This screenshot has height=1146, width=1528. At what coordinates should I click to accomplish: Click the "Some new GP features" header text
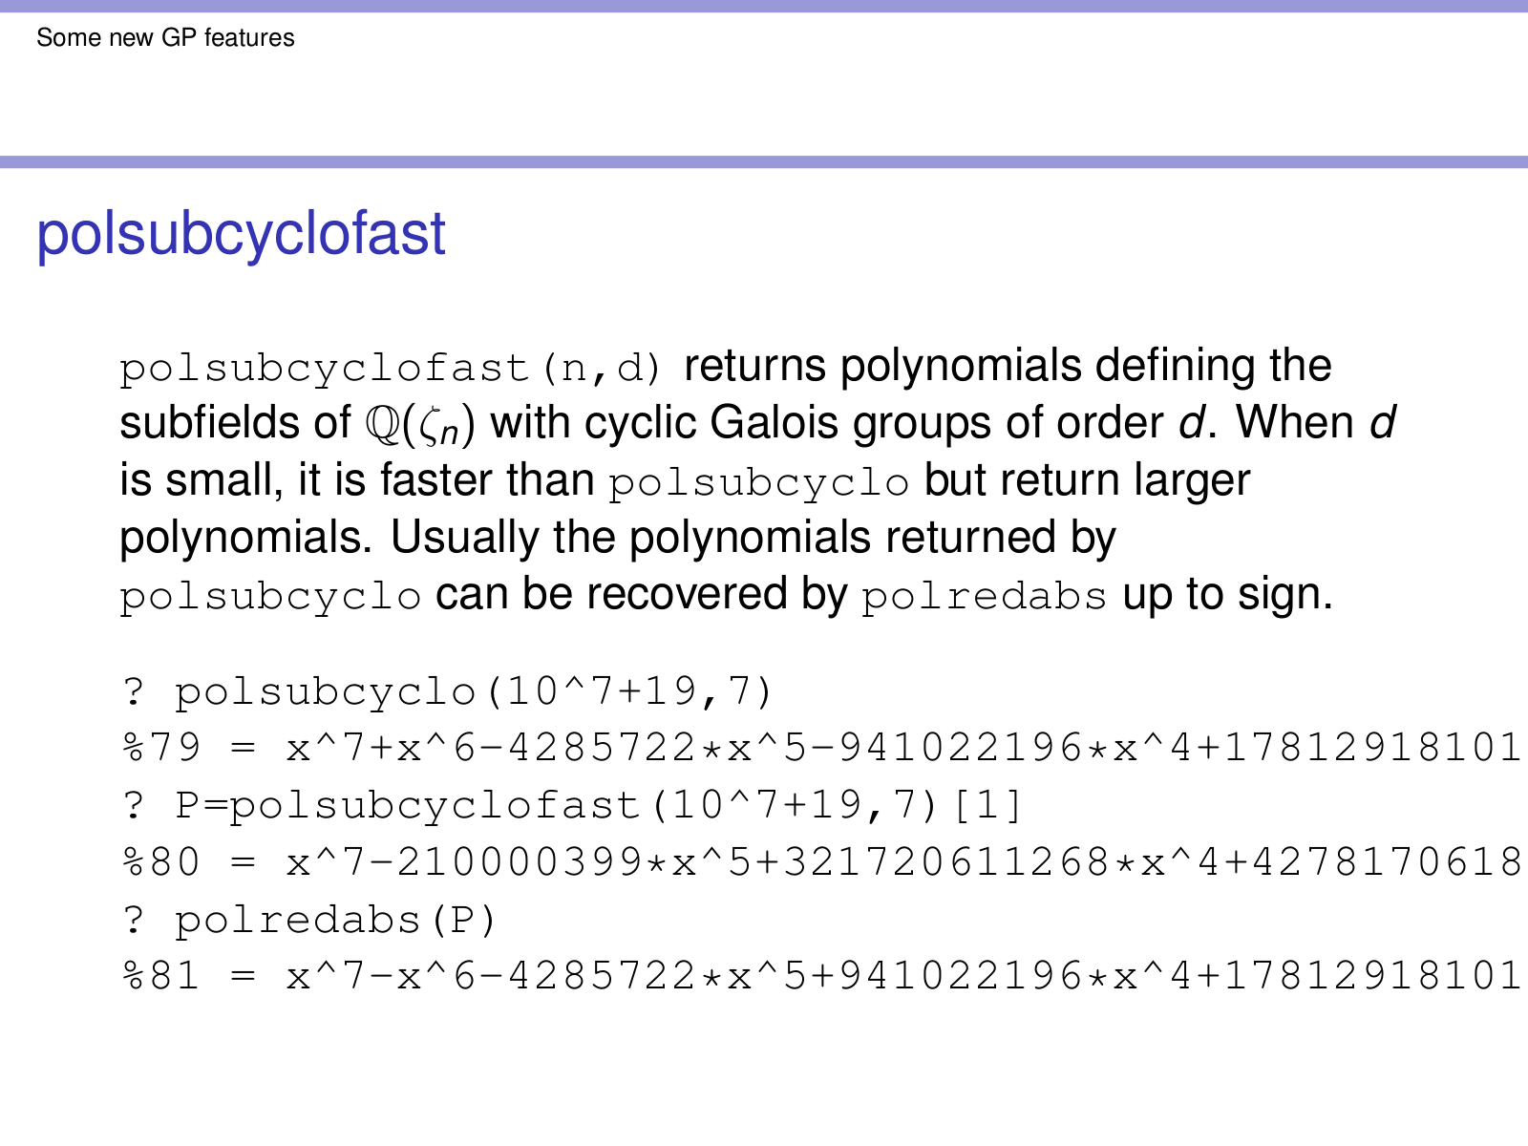click(165, 38)
